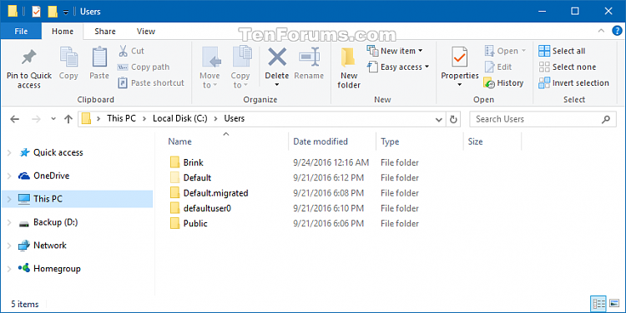Switch to the Home tab

click(63, 31)
